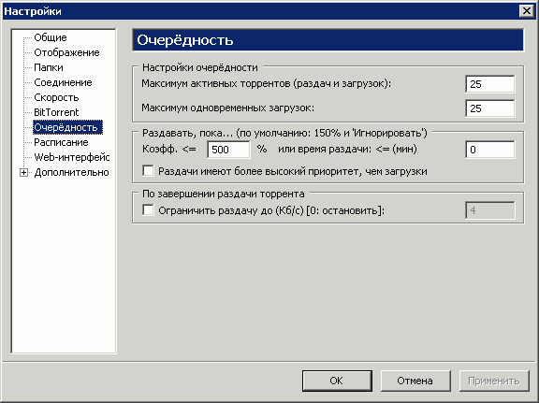539x403 pixels.
Task: Tick the Ограничить раздачу до checkbox
Action: point(148,210)
